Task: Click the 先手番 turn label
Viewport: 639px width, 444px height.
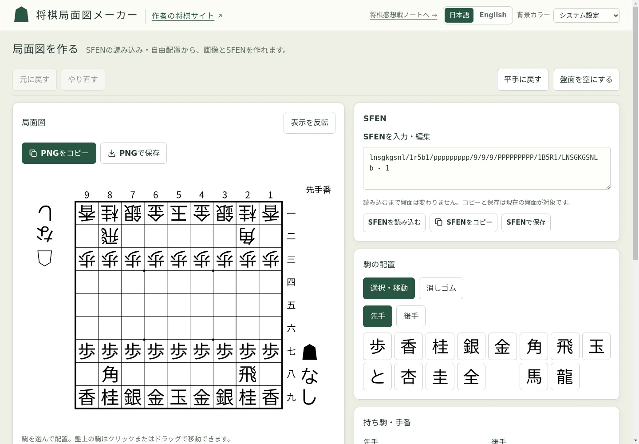Action: point(319,190)
